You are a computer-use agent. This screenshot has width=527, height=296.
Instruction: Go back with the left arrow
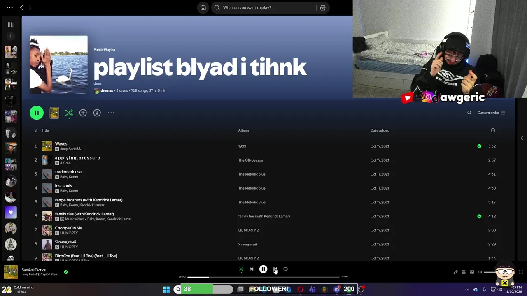pos(21,7)
